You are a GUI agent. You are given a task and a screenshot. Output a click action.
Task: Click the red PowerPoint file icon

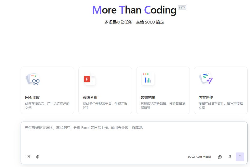click(90, 79)
